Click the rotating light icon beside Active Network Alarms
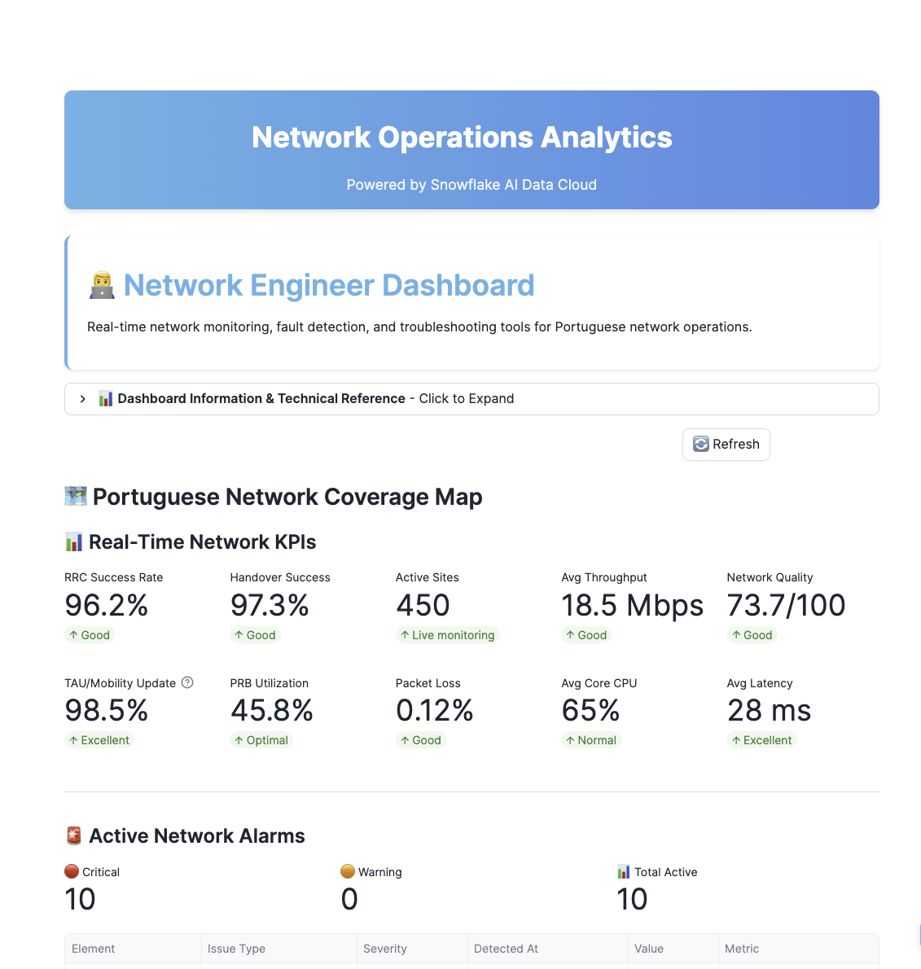 (72, 835)
